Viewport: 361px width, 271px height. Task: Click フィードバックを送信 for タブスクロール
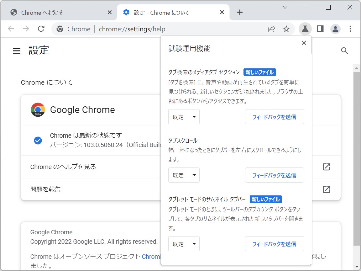pos(275,175)
